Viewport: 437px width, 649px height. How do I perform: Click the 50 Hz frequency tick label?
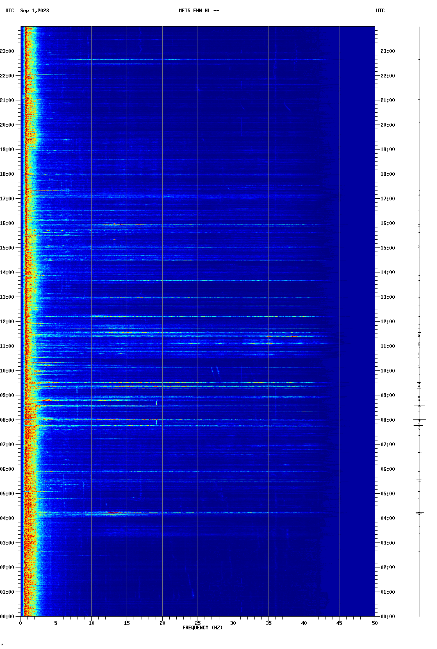point(375,623)
